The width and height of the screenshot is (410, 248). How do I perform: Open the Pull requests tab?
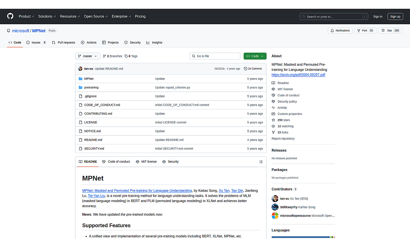(63, 42)
